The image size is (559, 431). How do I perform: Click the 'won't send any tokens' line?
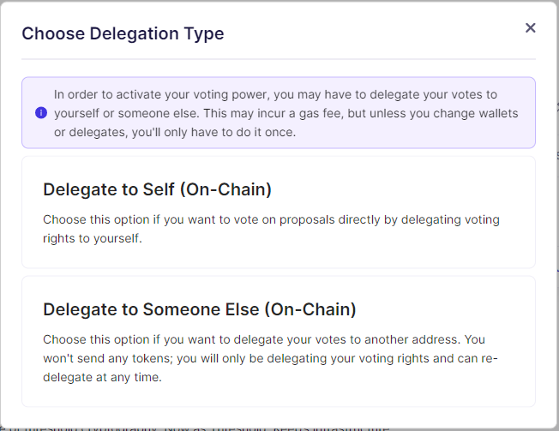(270, 358)
